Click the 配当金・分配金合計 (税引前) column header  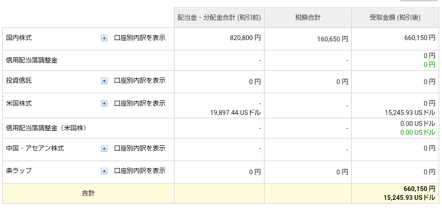[x=219, y=18]
